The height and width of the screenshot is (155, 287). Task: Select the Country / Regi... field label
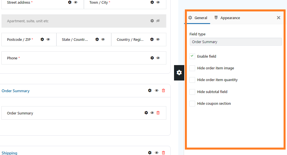(x=130, y=40)
